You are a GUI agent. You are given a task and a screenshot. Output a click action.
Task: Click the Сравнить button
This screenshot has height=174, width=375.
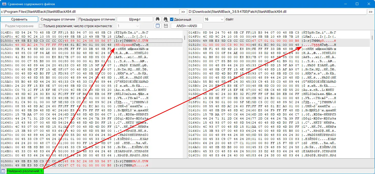click(19, 19)
